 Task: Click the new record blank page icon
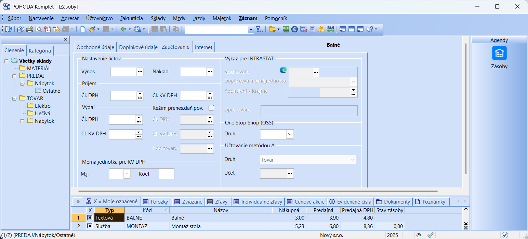(x=83, y=29)
